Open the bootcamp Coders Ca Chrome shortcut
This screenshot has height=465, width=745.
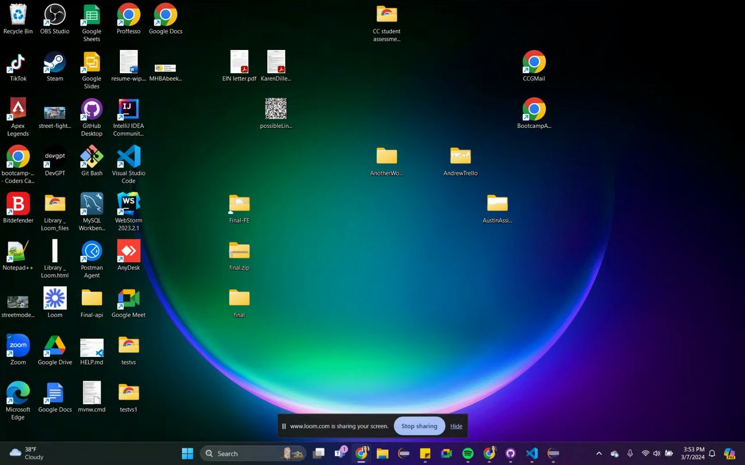[x=18, y=164]
